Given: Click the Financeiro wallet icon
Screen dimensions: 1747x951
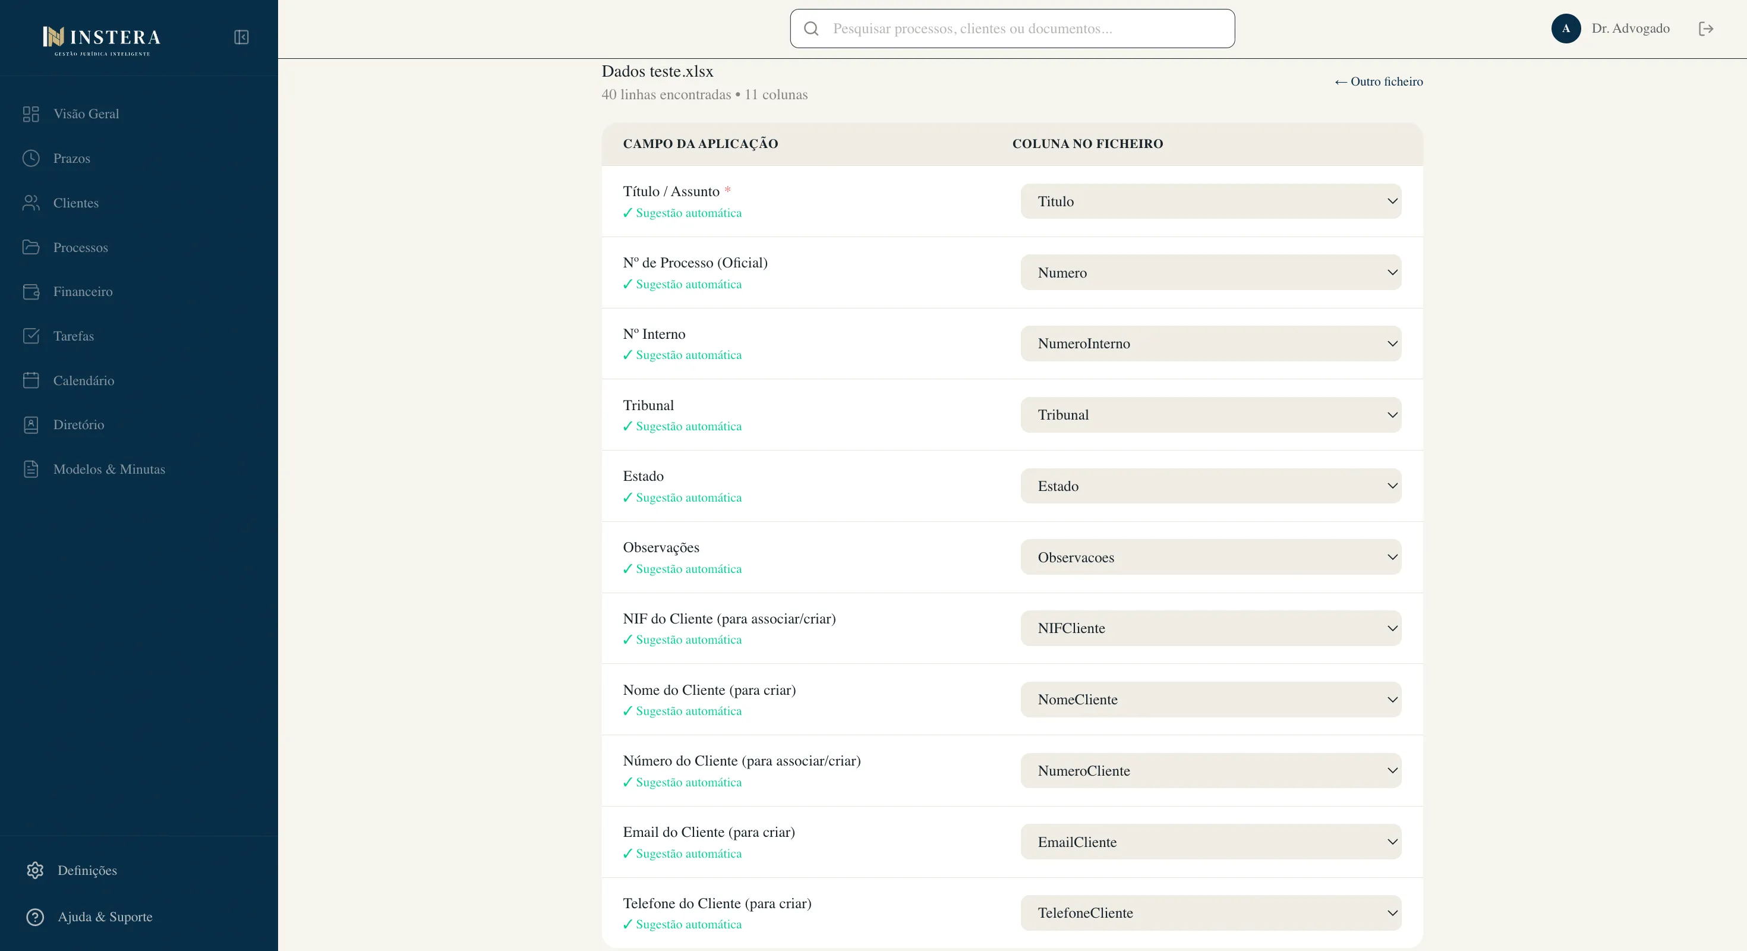Looking at the screenshot, I should (31, 292).
